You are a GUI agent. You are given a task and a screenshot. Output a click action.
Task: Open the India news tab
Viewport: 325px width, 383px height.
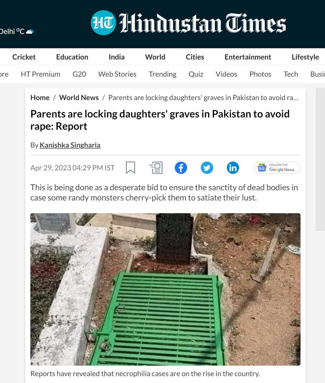(116, 57)
